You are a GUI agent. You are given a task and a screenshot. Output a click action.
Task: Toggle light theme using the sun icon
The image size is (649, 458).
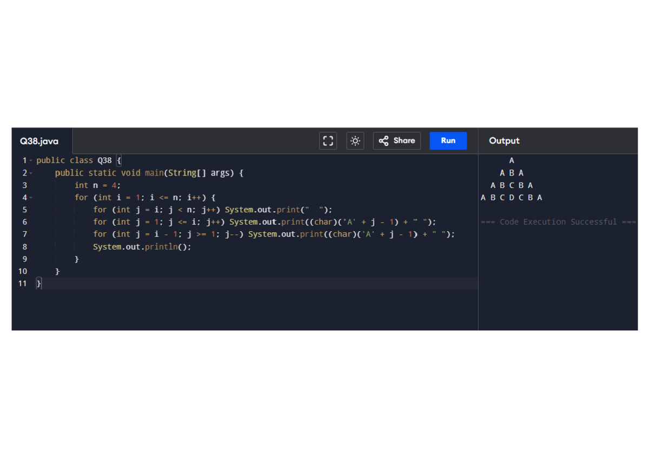(355, 141)
